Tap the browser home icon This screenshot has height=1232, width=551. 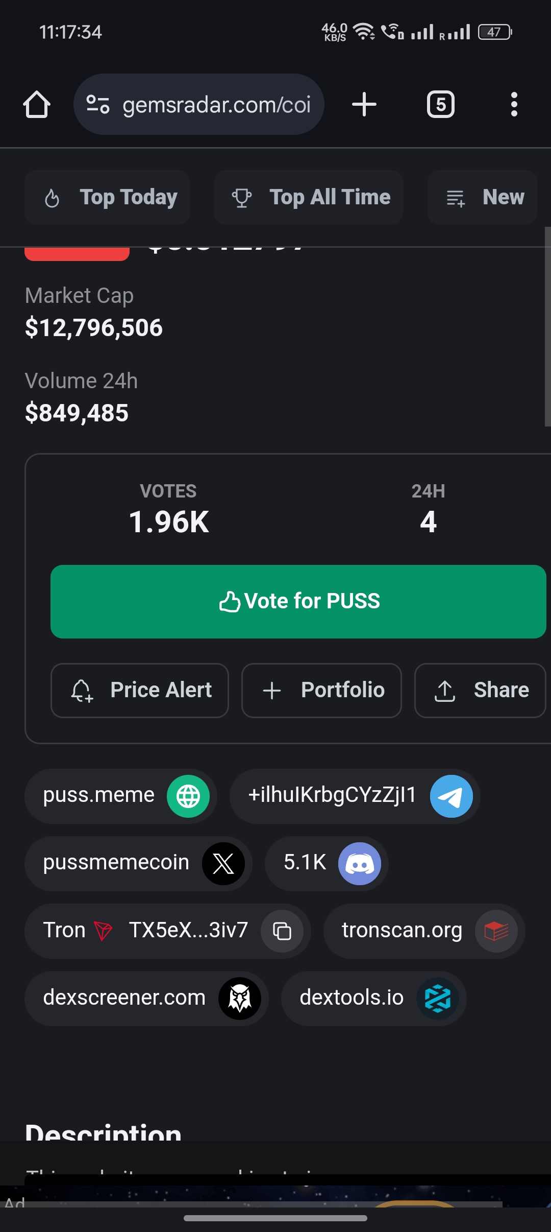[37, 105]
